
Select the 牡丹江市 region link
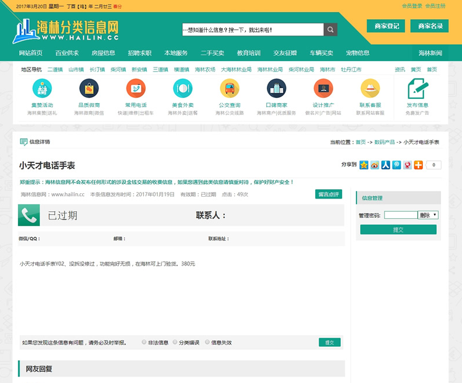[351, 69]
